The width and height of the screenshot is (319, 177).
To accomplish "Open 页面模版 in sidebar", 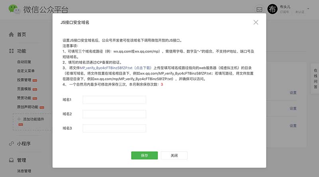I will coord(24,89).
